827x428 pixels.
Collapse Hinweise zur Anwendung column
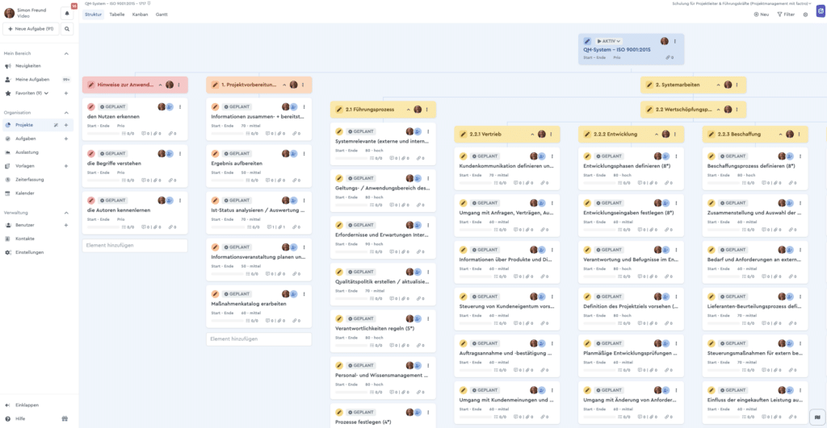(x=161, y=85)
